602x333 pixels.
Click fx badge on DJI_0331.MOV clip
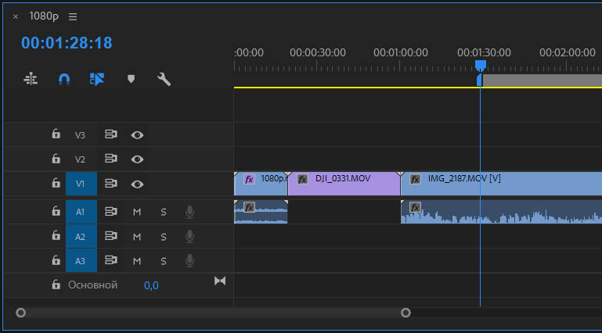(302, 179)
